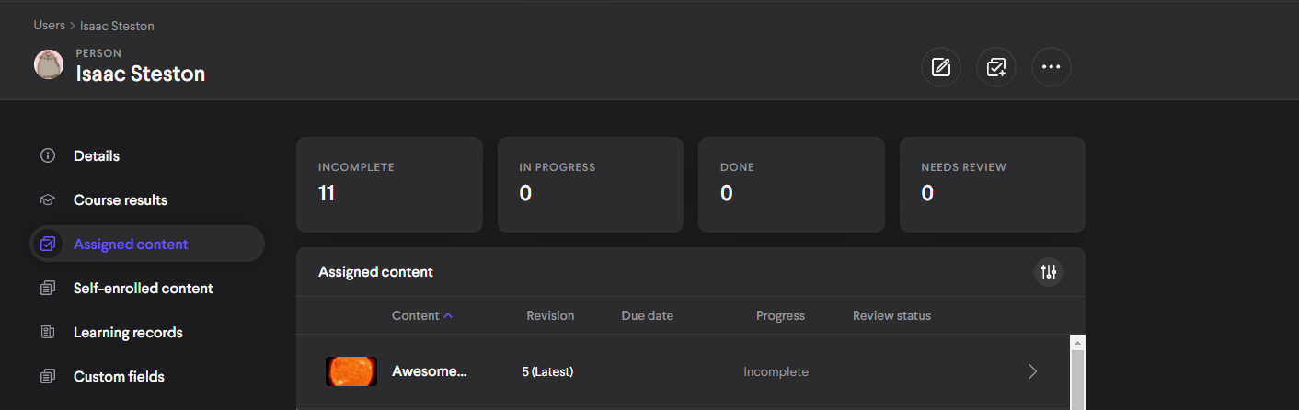This screenshot has height=410, width=1299.
Task: Sort by the Content column arrow
Action: point(448,315)
